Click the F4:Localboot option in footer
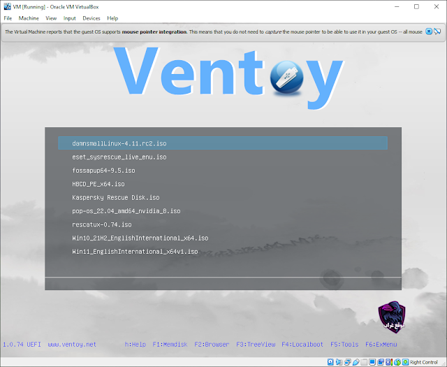The height and width of the screenshot is (367, 447). click(x=302, y=345)
